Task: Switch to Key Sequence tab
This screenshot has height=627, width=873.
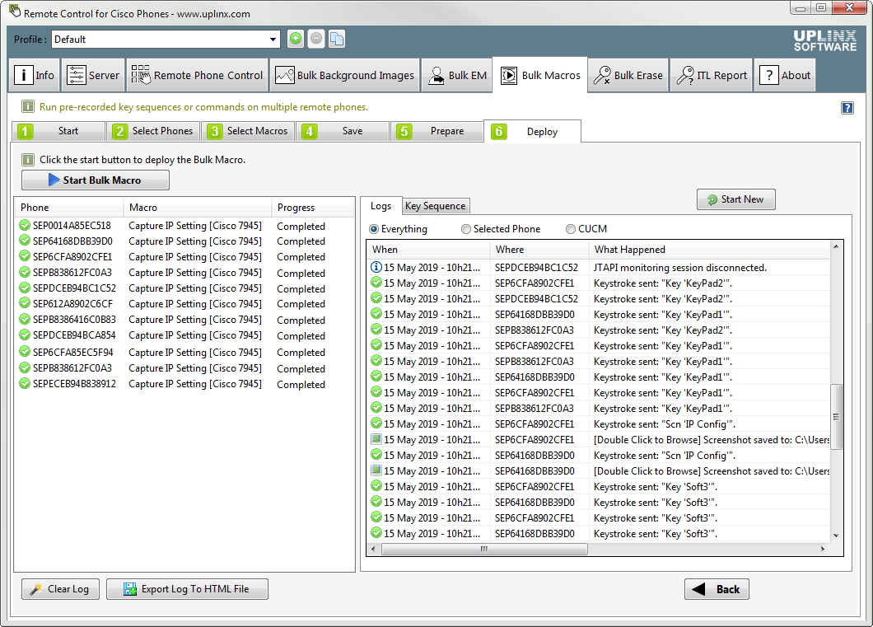Action: [x=436, y=206]
